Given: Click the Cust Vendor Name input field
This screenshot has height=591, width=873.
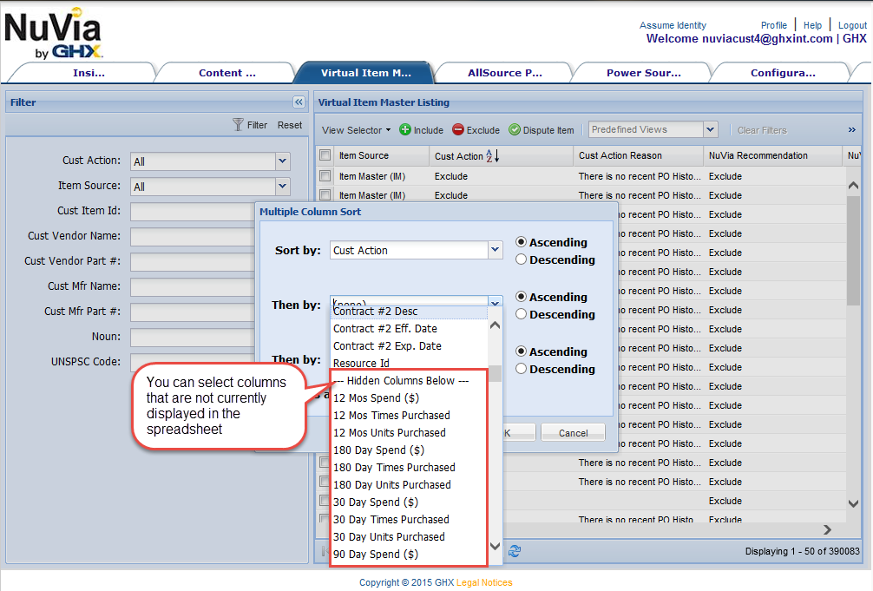Looking at the screenshot, I should [x=193, y=236].
